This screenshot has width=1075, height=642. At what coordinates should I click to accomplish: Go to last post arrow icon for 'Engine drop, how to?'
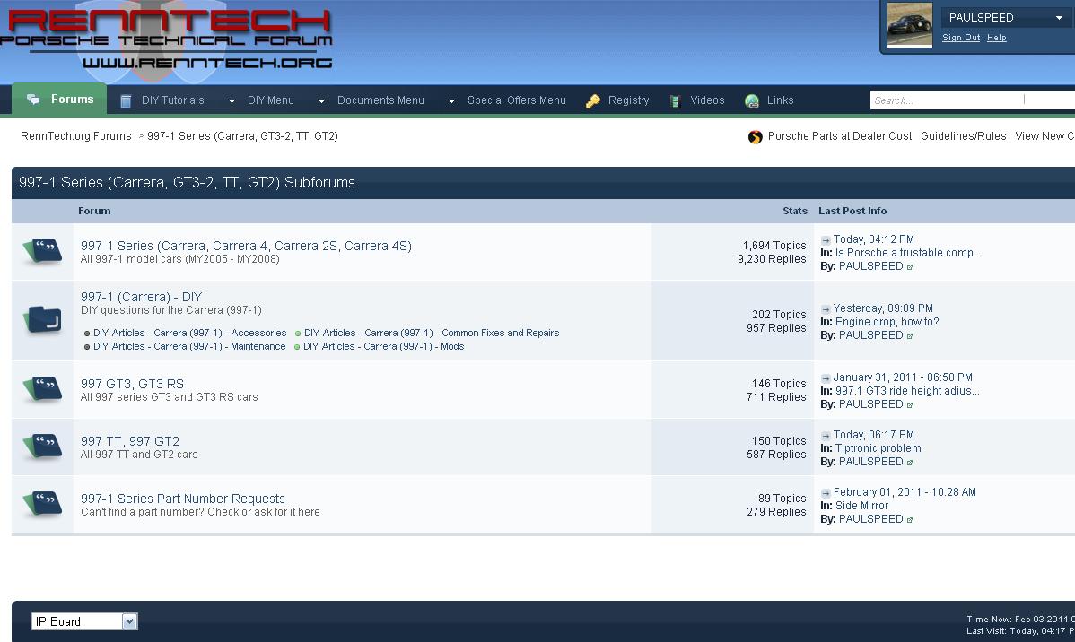pos(826,309)
